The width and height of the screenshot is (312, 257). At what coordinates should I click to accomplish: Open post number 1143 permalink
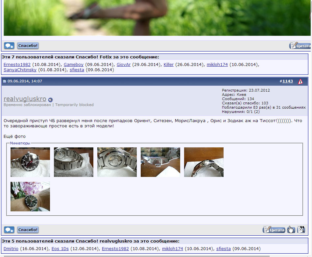[x=288, y=81]
